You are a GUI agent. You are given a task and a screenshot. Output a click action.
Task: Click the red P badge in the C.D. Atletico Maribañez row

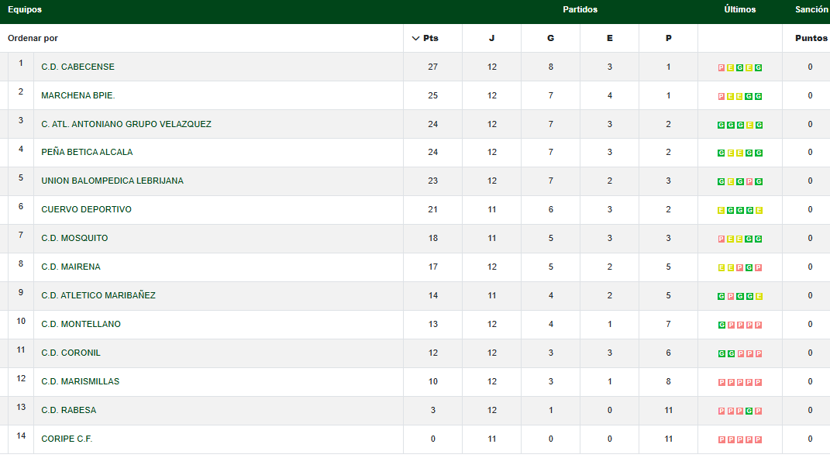coord(731,296)
